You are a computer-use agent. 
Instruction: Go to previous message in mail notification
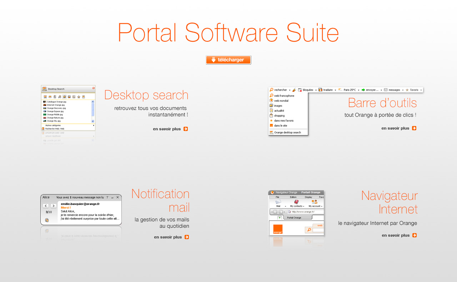46,206
